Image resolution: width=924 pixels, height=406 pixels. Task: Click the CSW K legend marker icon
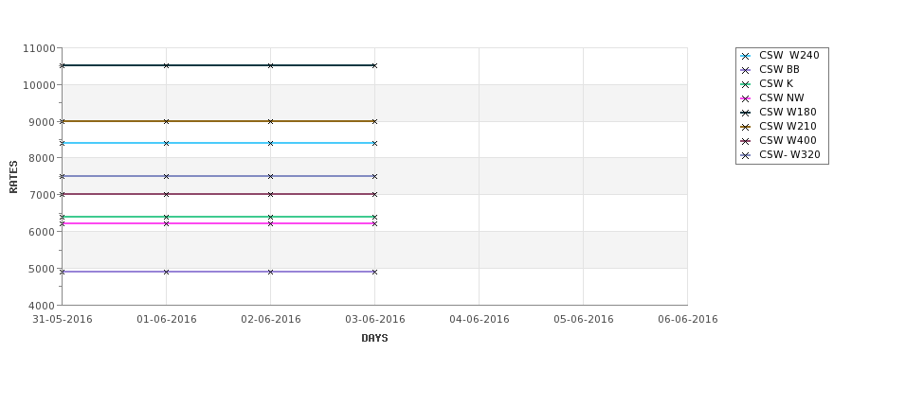coord(746,84)
